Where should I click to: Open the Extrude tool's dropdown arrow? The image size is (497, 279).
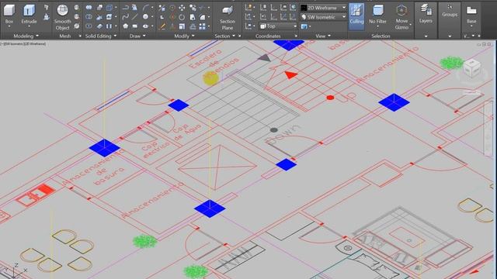29,26
